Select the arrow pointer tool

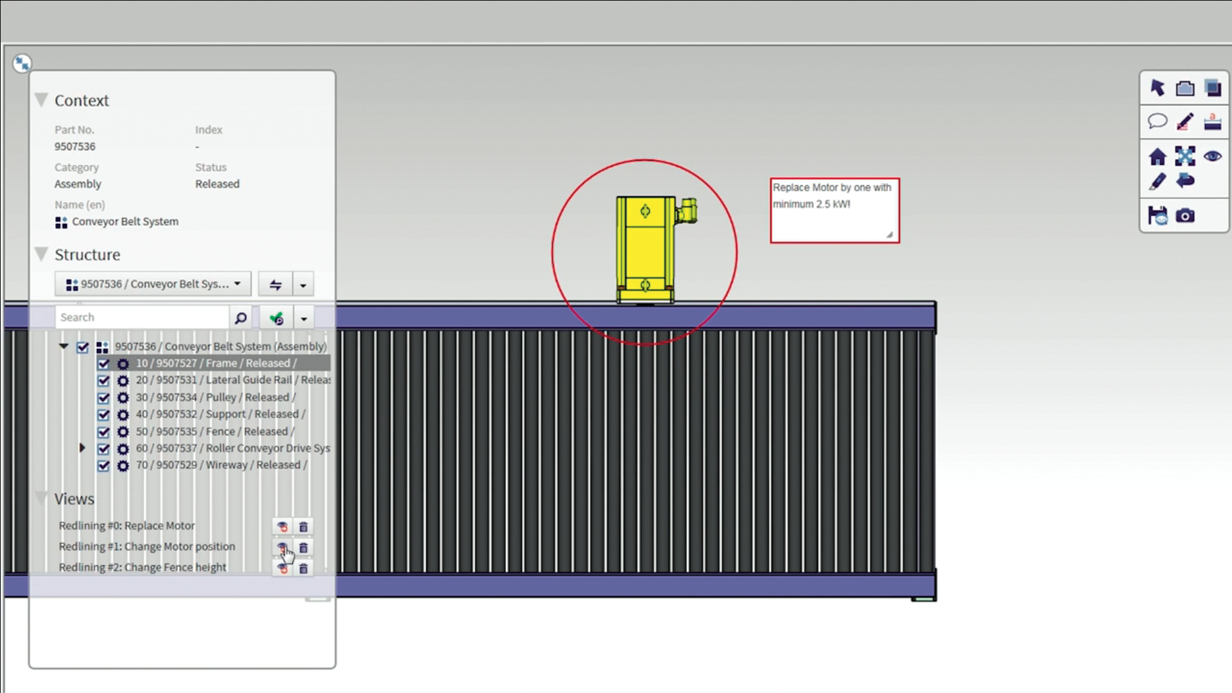[x=1157, y=88]
